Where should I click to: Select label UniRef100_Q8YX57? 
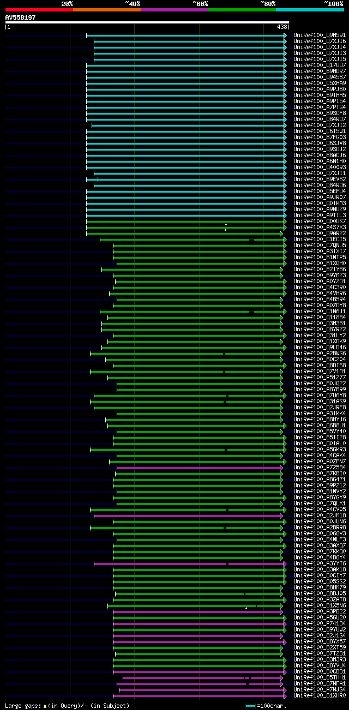(x=320, y=642)
